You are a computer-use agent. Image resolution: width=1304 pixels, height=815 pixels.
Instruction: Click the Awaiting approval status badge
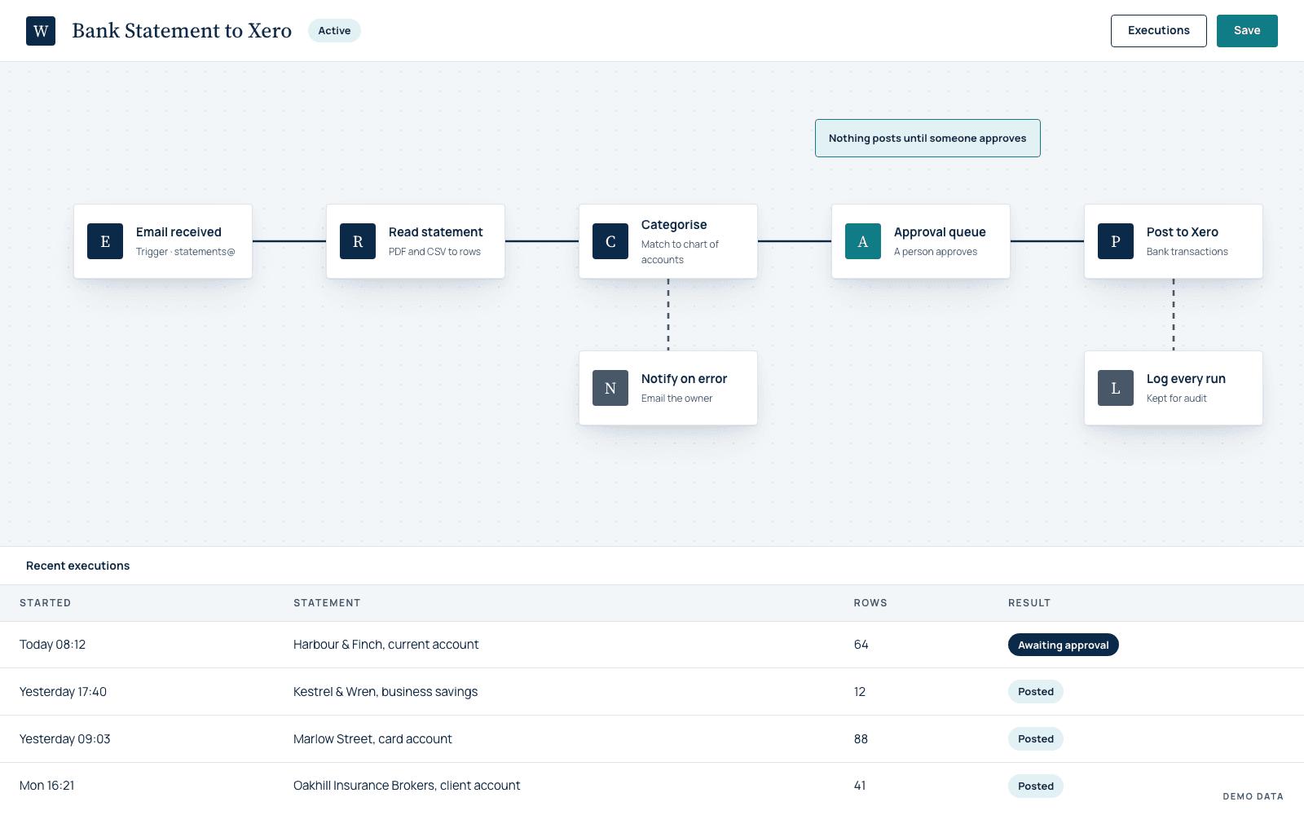point(1064,645)
